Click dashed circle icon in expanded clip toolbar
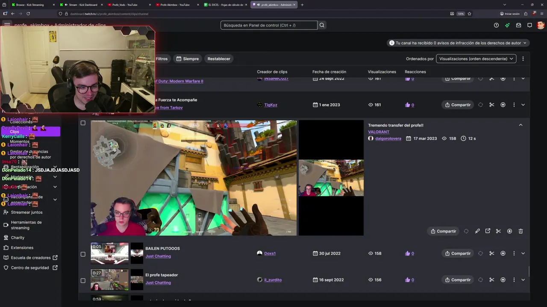The image size is (547, 307). pyautogui.click(x=466, y=231)
